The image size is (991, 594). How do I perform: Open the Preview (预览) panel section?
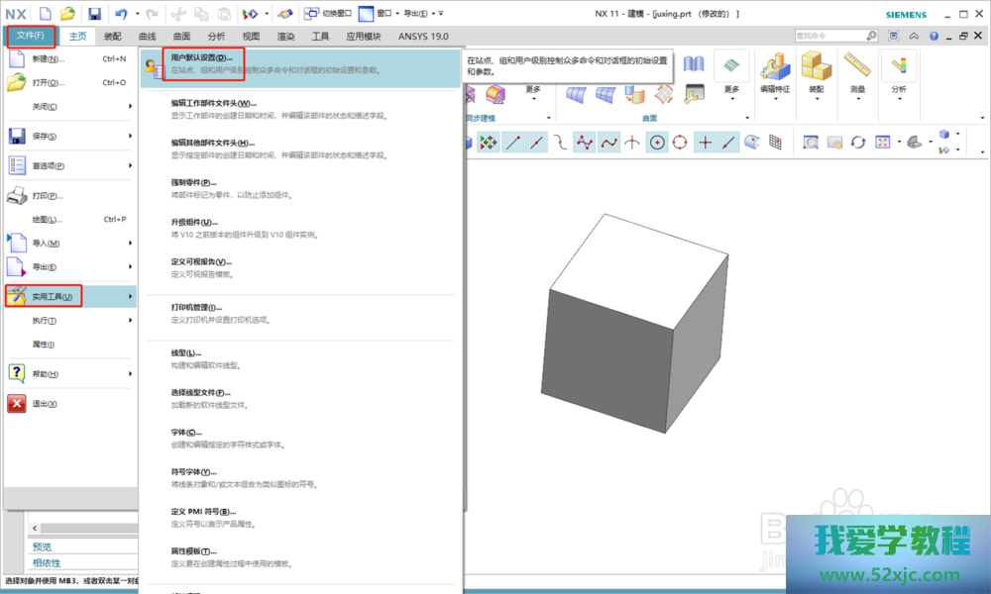pyautogui.click(x=42, y=546)
